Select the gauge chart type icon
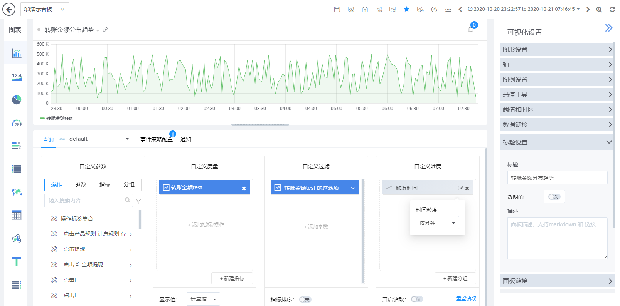The image size is (620, 306). 17,123
